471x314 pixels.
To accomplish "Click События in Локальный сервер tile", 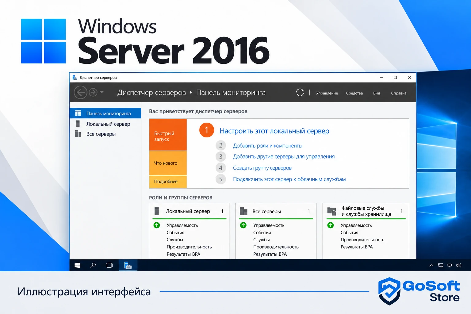I will click(175, 233).
